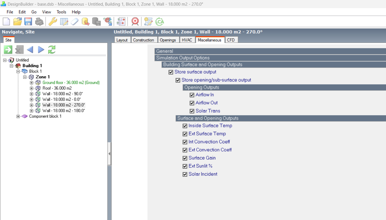This screenshot has width=386, height=220.
Task: Switch to the Openings tab
Action: click(168, 40)
